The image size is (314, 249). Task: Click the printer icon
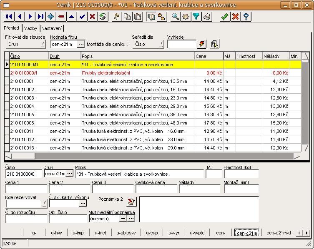click(207, 17)
